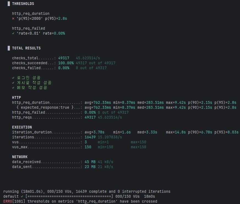Click the 'running (18m01.0s)' status line

coord(87,191)
